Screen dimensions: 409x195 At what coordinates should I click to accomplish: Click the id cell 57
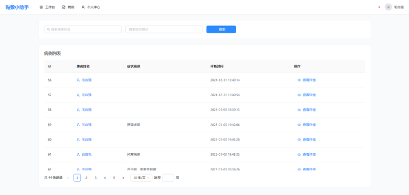click(50, 95)
